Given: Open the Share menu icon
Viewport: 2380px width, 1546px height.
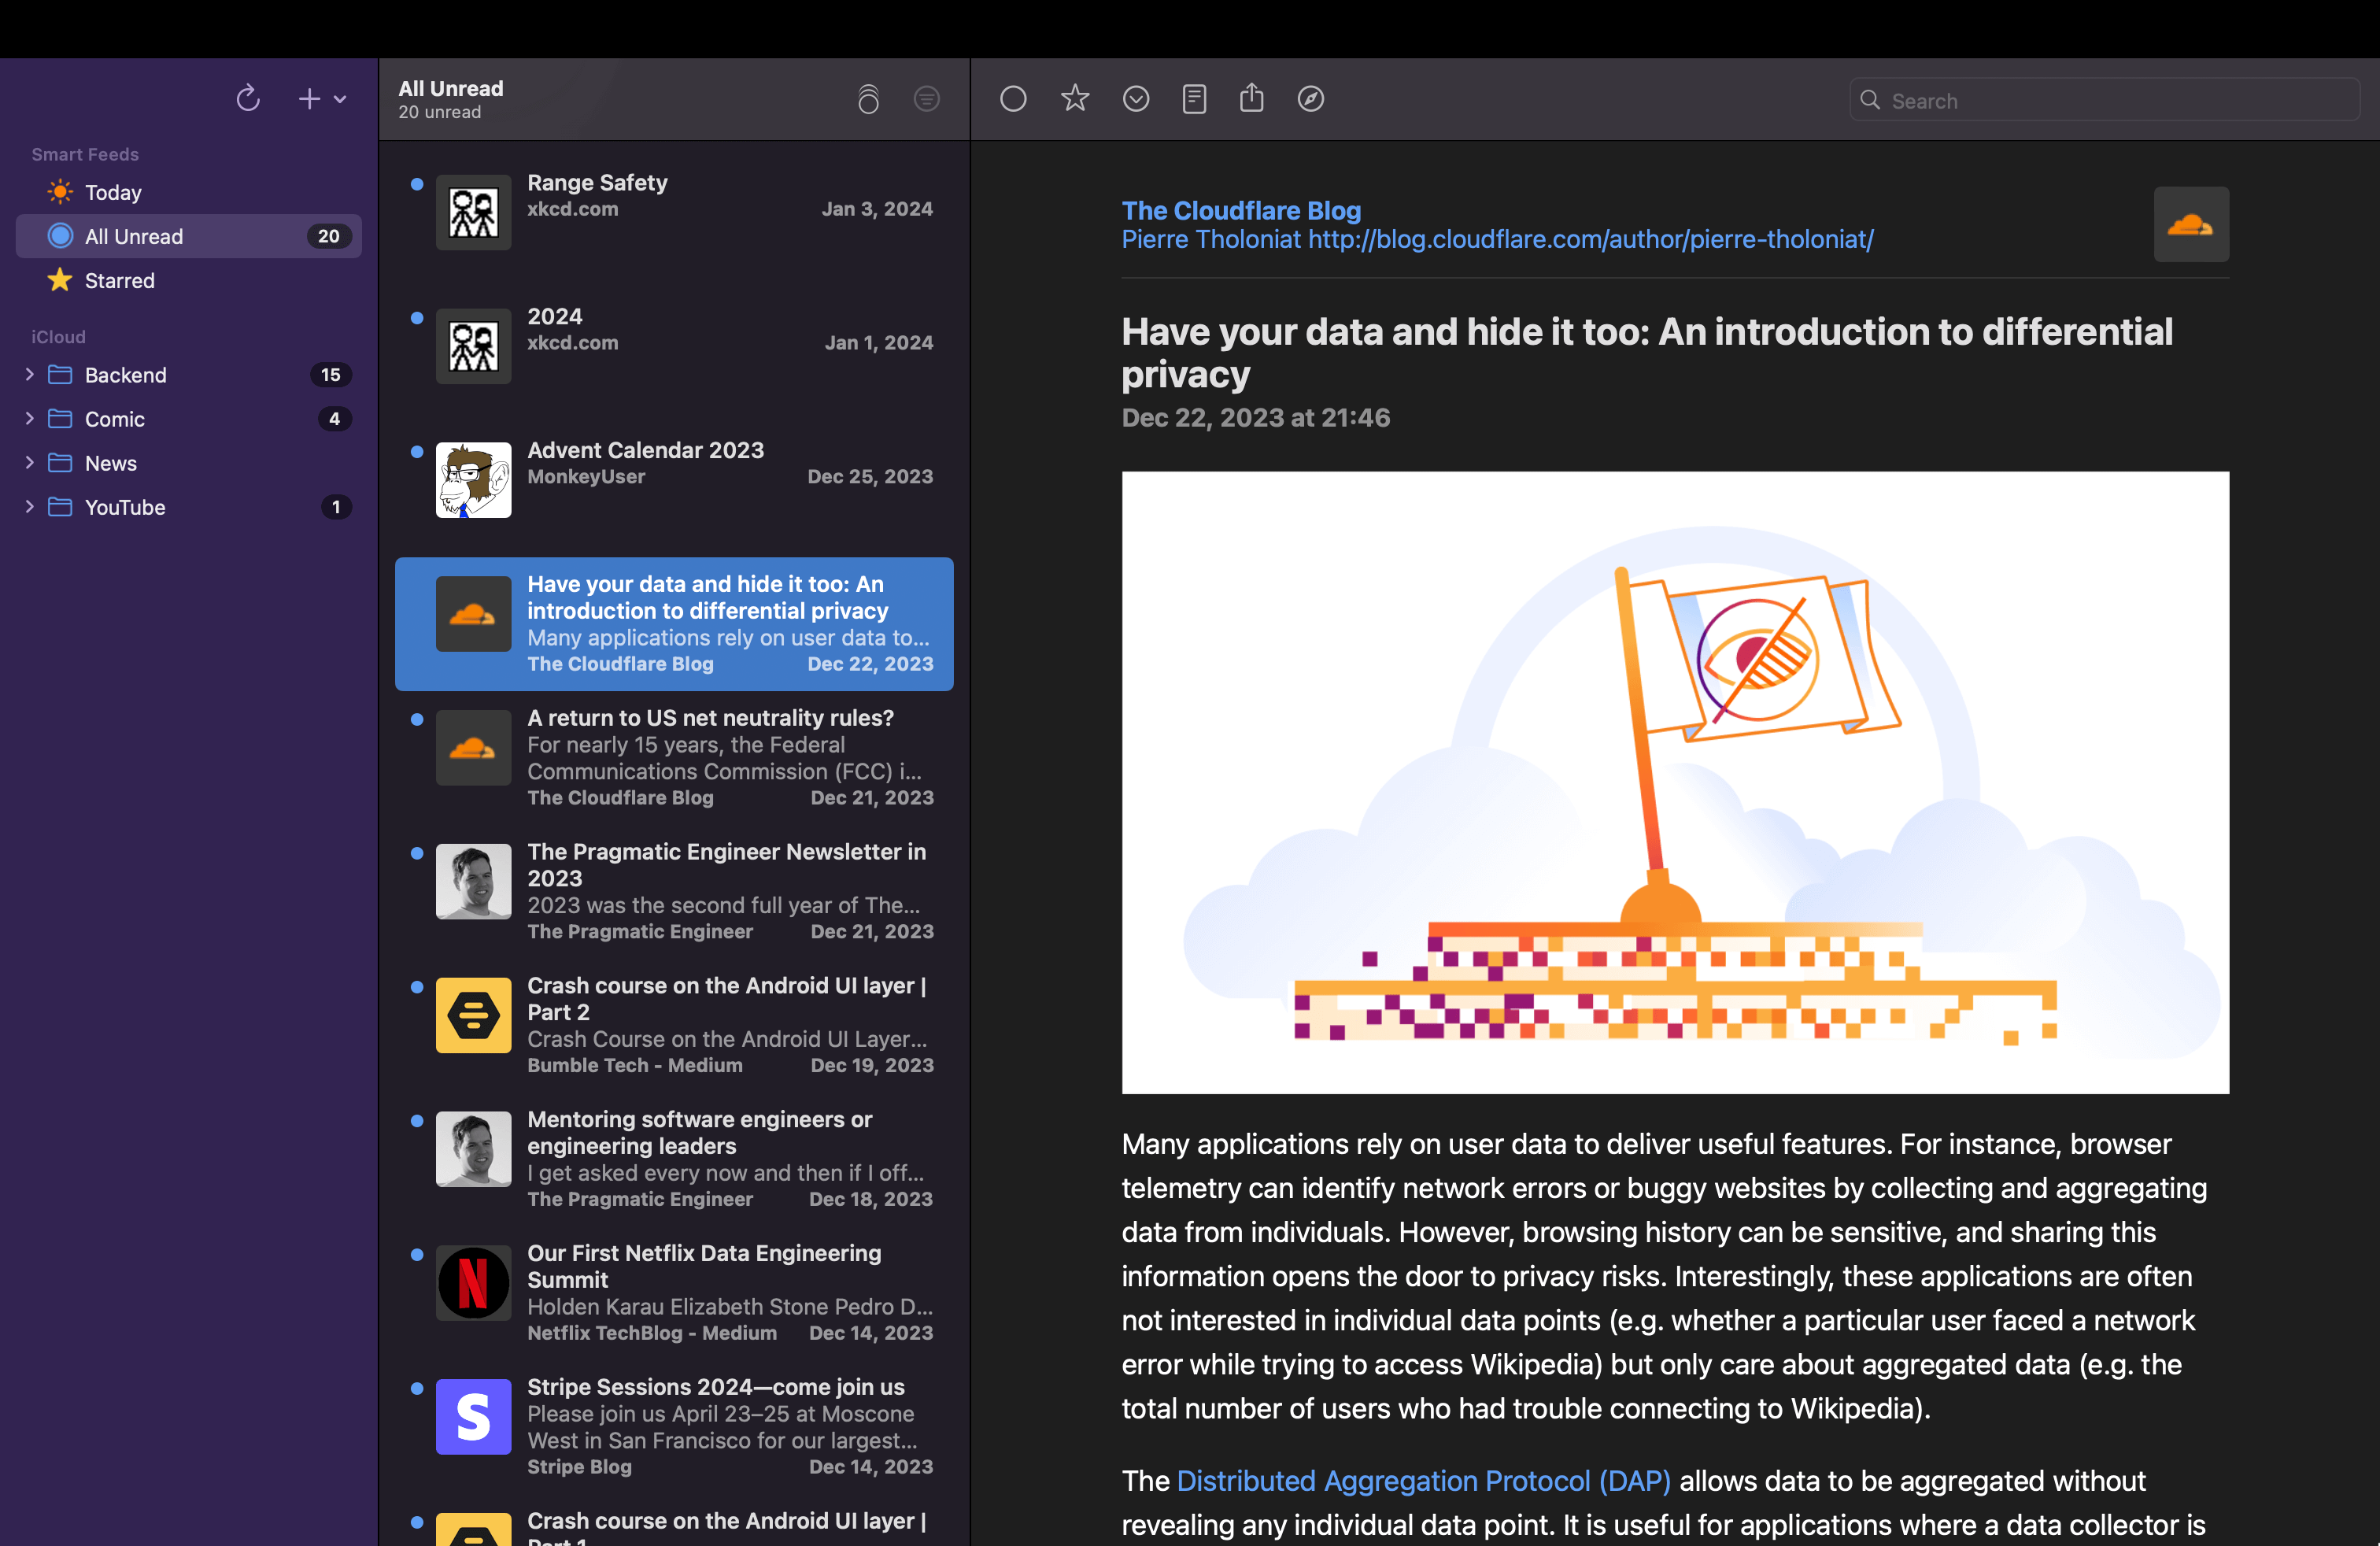Looking at the screenshot, I should (1252, 97).
